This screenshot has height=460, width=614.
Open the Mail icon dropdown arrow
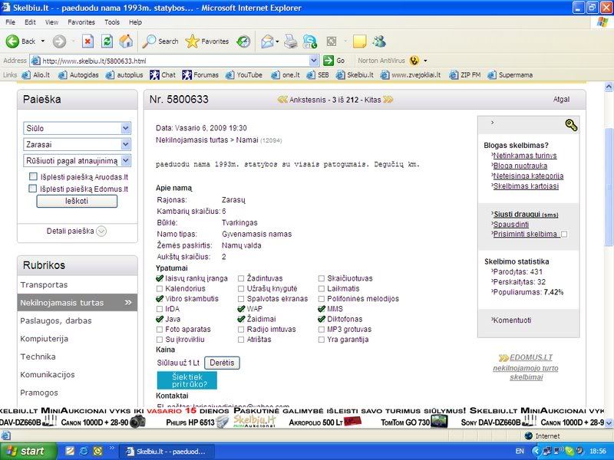point(277,41)
